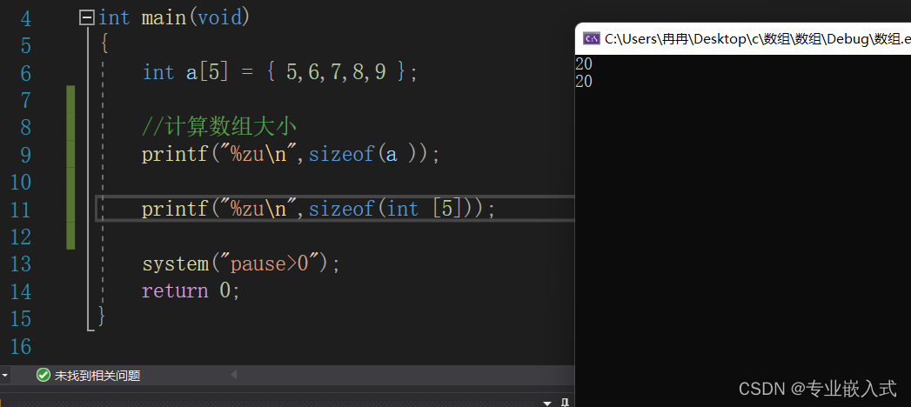The height and width of the screenshot is (407, 911).
Task: Click line number 4 in gutter
Action: pyautogui.click(x=25, y=18)
